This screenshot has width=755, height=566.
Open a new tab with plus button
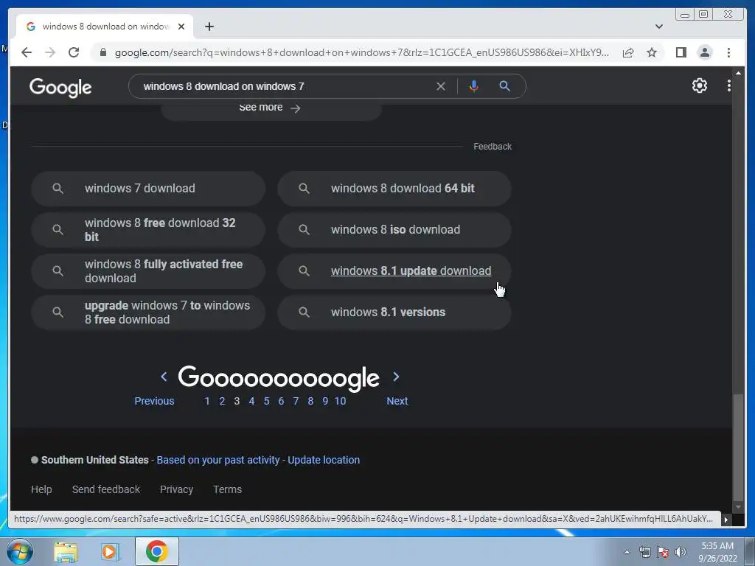click(209, 27)
